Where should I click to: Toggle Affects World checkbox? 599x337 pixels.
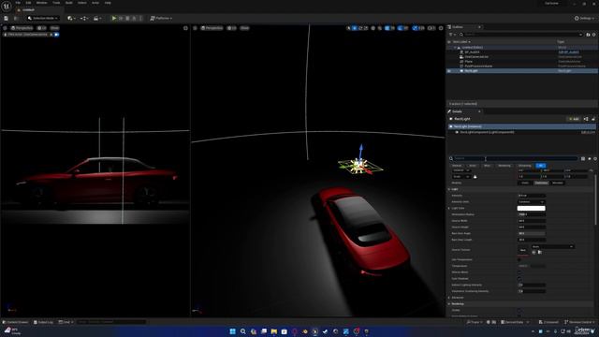click(x=519, y=272)
